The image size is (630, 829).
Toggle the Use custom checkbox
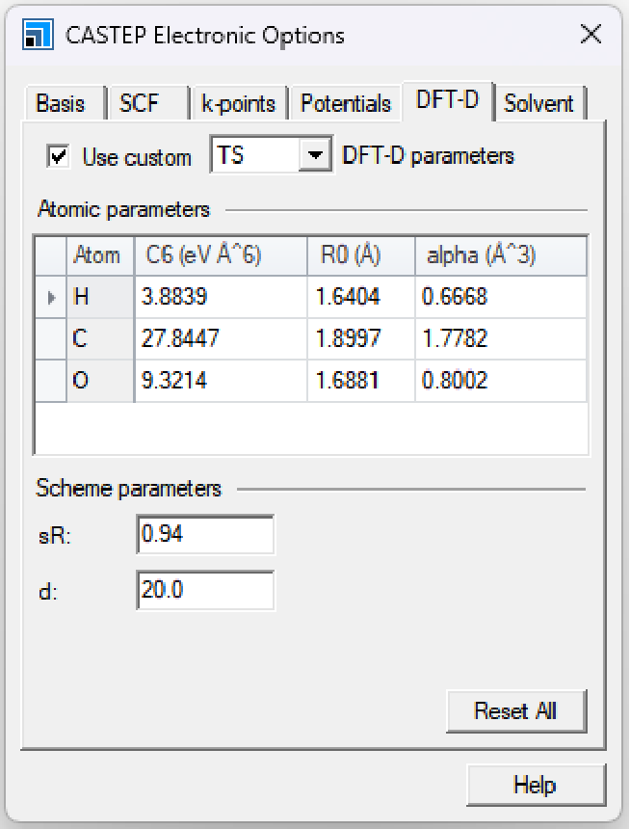coord(59,156)
